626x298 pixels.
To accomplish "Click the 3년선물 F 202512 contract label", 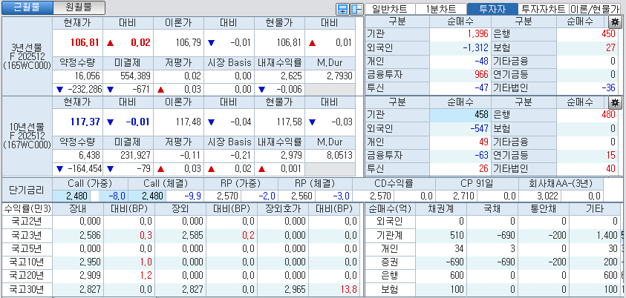I will click(x=27, y=56).
